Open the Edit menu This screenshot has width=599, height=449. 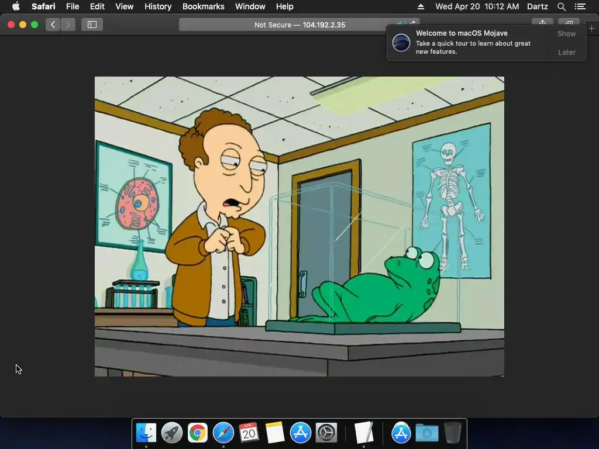(97, 6)
